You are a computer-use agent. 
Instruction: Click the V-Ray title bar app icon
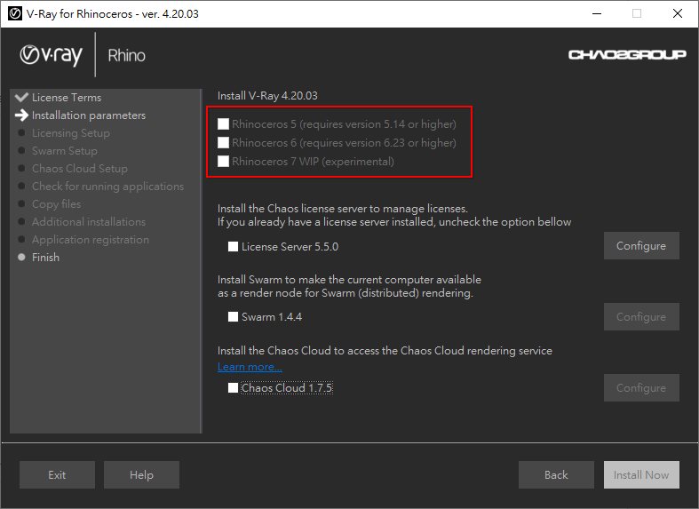(x=15, y=14)
